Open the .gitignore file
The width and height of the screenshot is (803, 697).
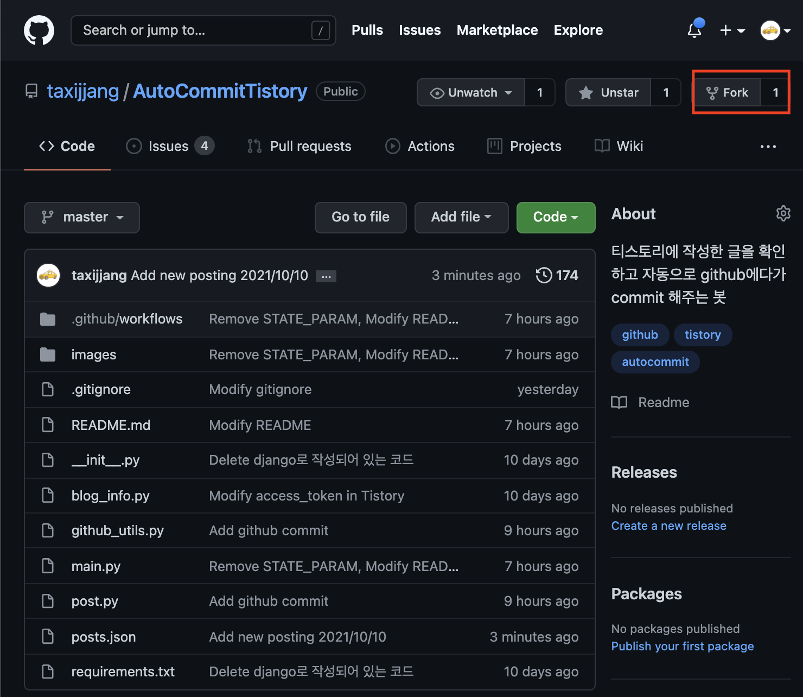pyautogui.click(x=101, y=389)
